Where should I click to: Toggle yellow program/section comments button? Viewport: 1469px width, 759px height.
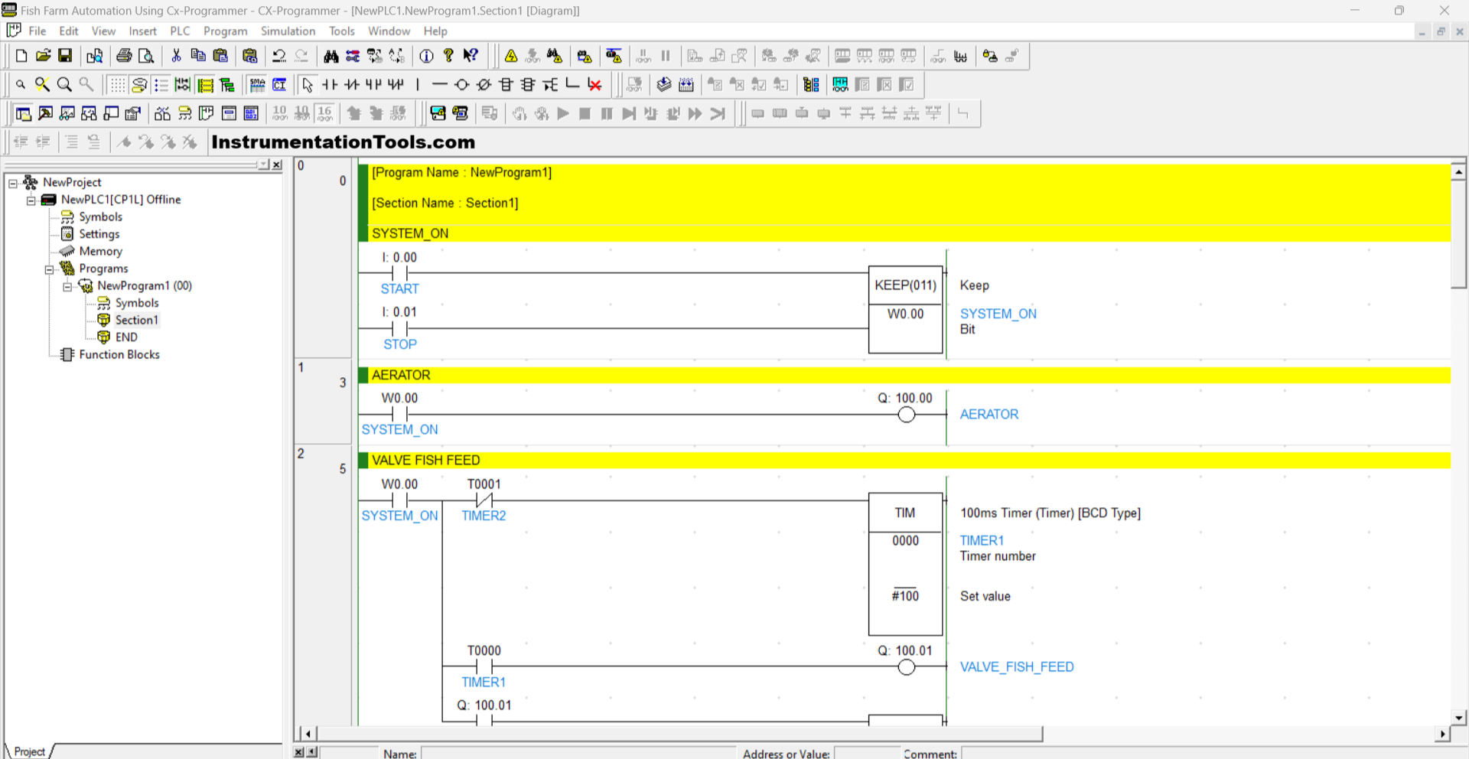pyautogui.click(x=205, y=85)
